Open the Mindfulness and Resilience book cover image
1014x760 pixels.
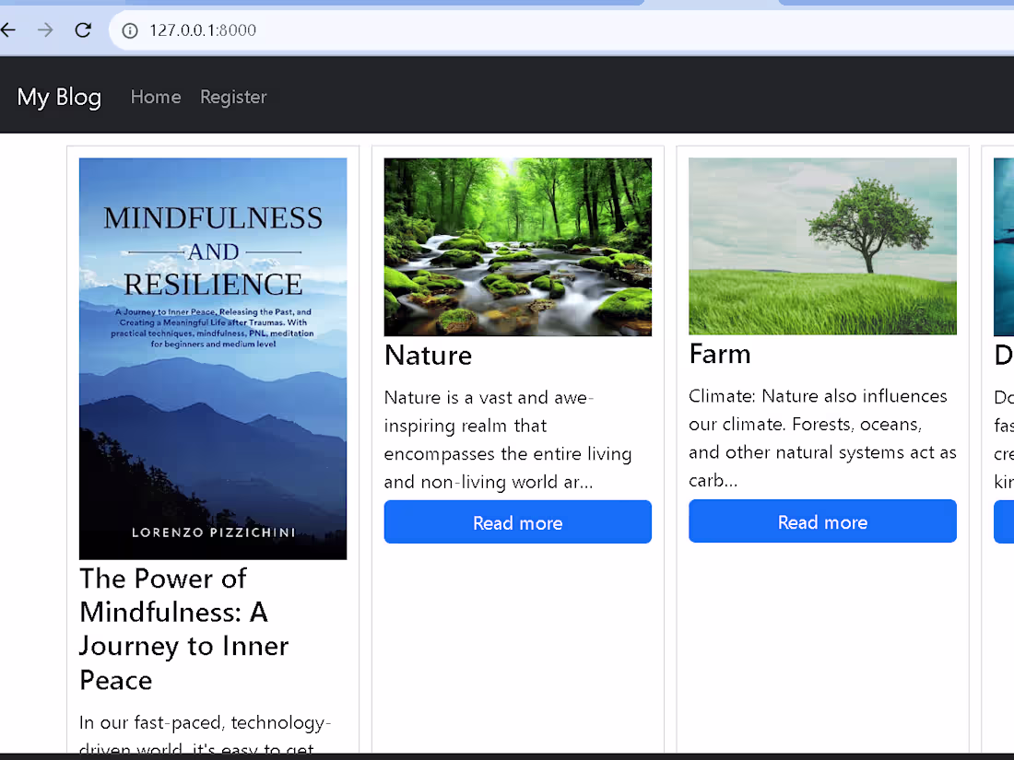pos(213,357)
